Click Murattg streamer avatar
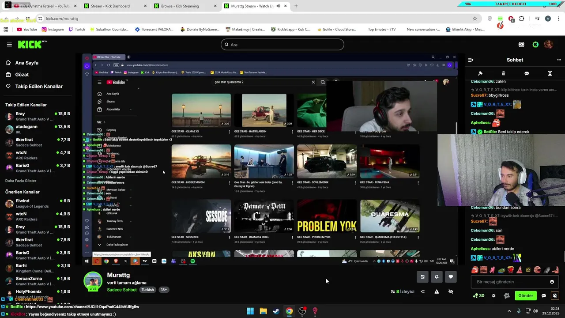This screenshot has height=318, width=565. 93,281
